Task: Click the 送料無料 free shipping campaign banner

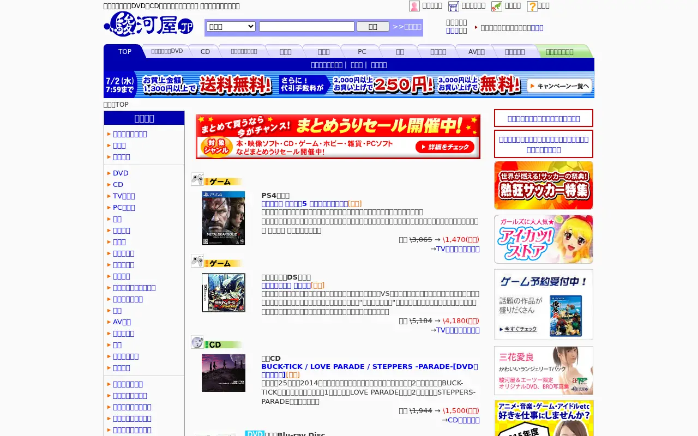Action: click(x=349, y=84)
